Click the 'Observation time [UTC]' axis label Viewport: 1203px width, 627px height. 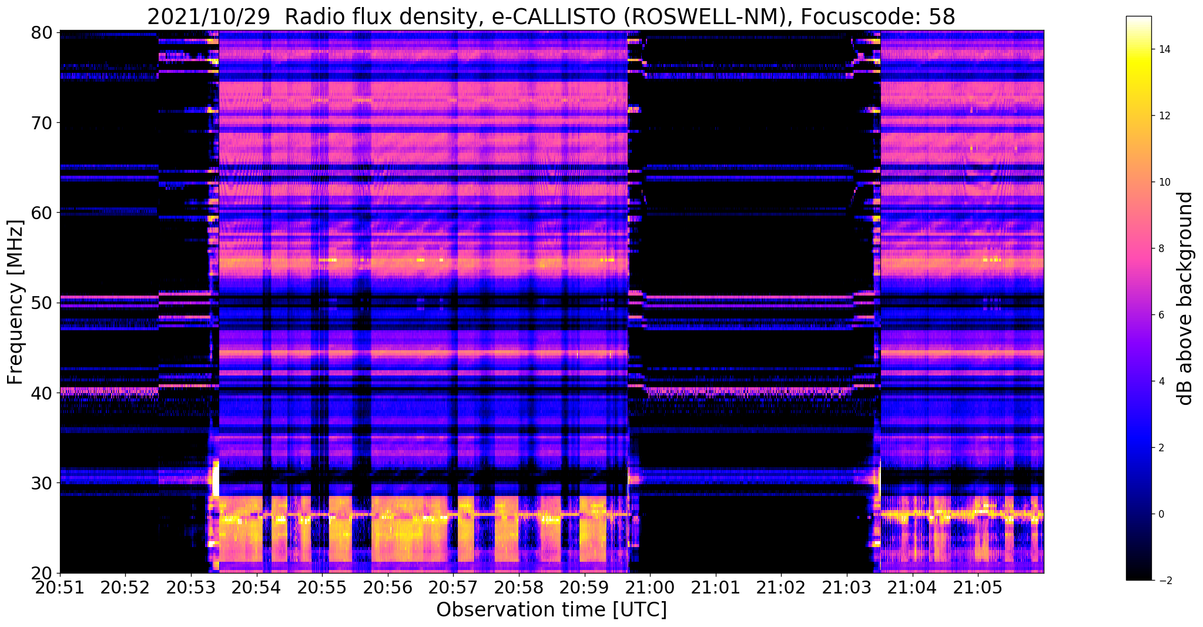tap(551, 610)
